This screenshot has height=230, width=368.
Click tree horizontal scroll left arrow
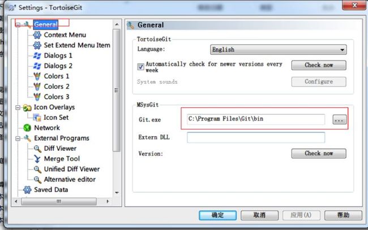(x=16, y=201)
